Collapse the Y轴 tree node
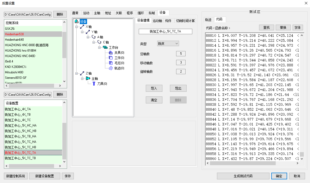The width and height of the screenshot is (310, 183). coord(82,32)
